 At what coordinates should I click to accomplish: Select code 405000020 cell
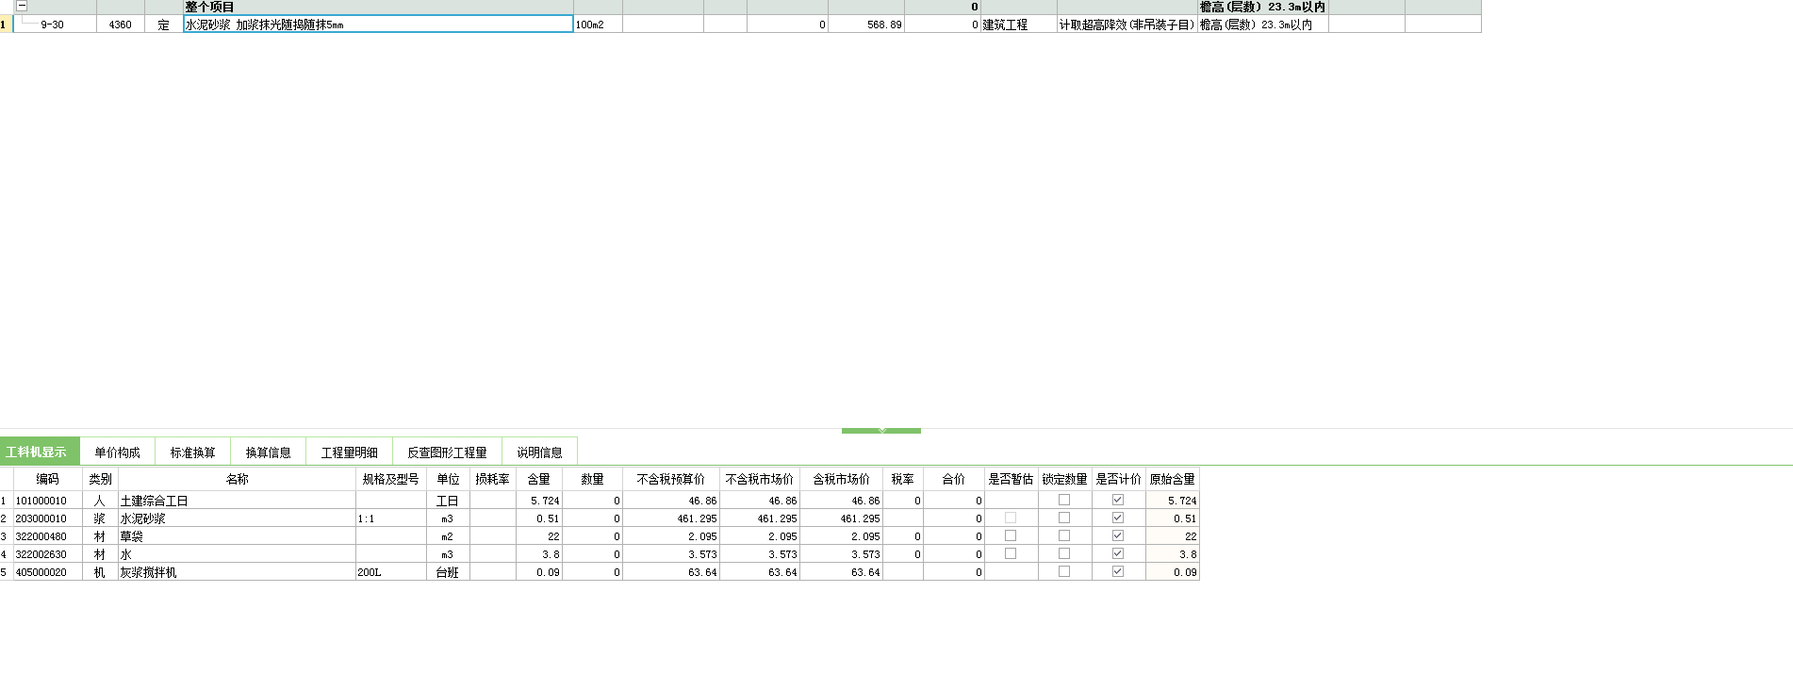coord(47,572)
